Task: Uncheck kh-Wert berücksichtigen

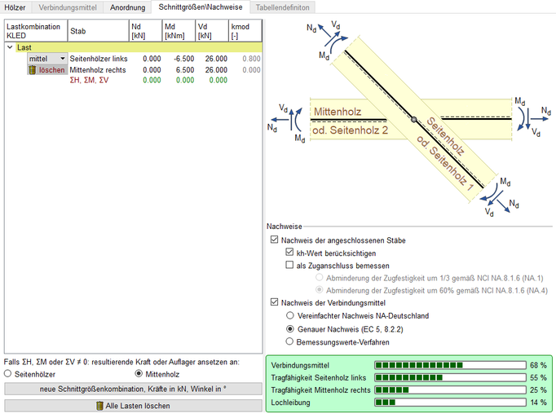Action: [289, 253]
